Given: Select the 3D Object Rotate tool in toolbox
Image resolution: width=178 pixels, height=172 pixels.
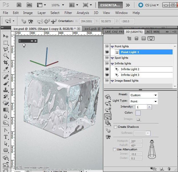Looking at the screenshot, I should 6,158.
